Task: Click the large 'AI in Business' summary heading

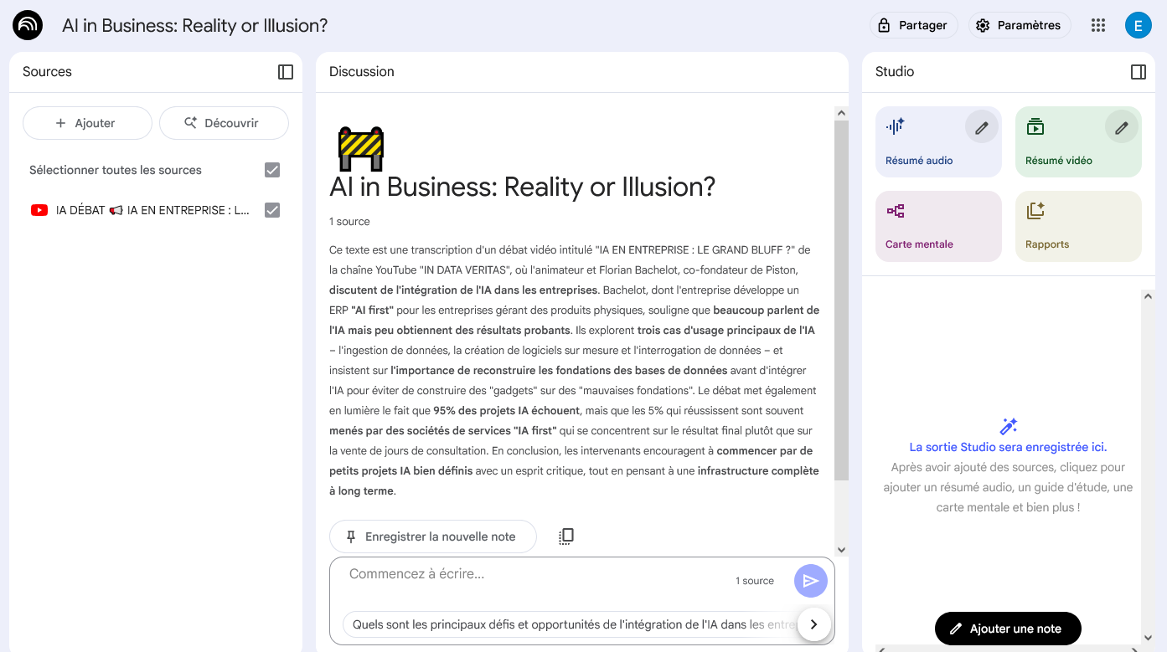Action: [x=523, y=187]
